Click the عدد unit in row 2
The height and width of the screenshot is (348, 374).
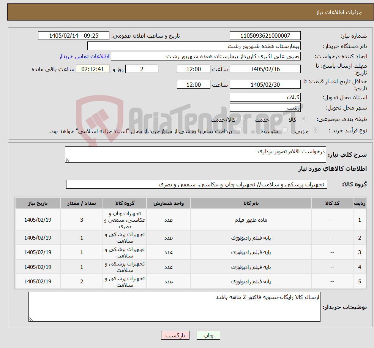169,238
